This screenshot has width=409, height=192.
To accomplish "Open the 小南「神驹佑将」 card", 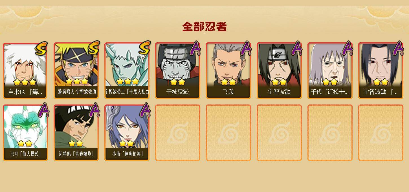I will [x=127, y=133].
